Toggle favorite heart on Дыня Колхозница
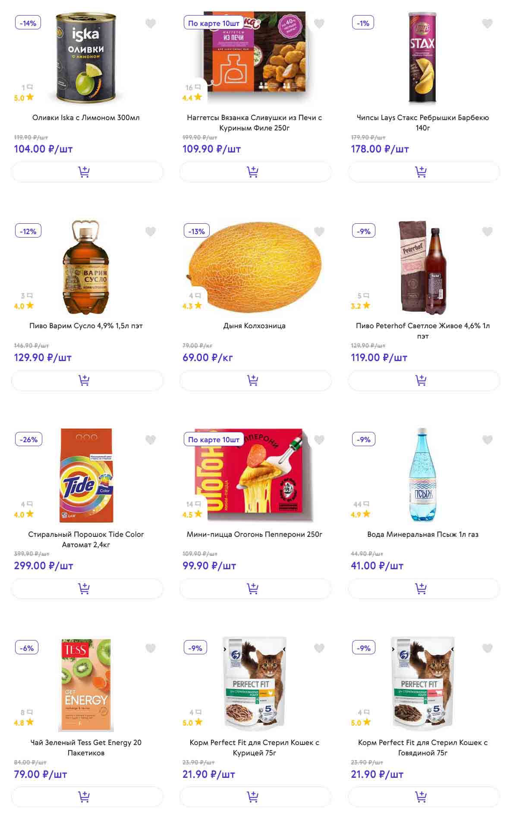 tap(319, 232)
